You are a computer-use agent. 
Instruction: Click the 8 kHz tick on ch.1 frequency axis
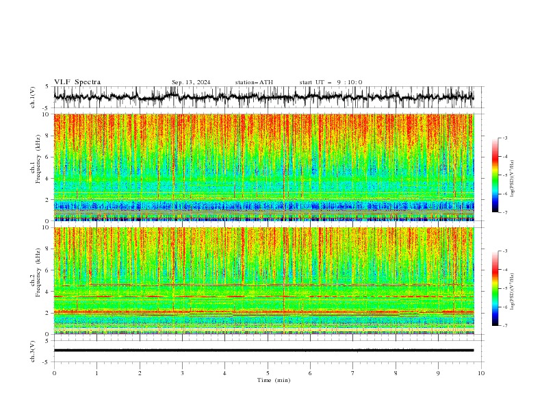(49, 136)
